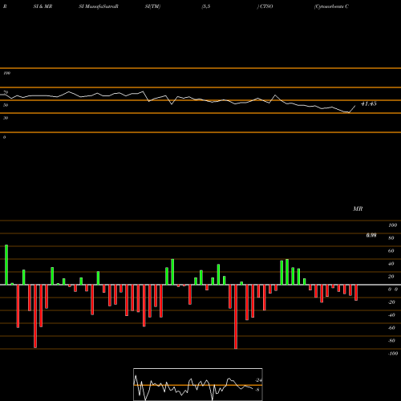
Task: Click the RSI axis label '50'
Action: 6,105
